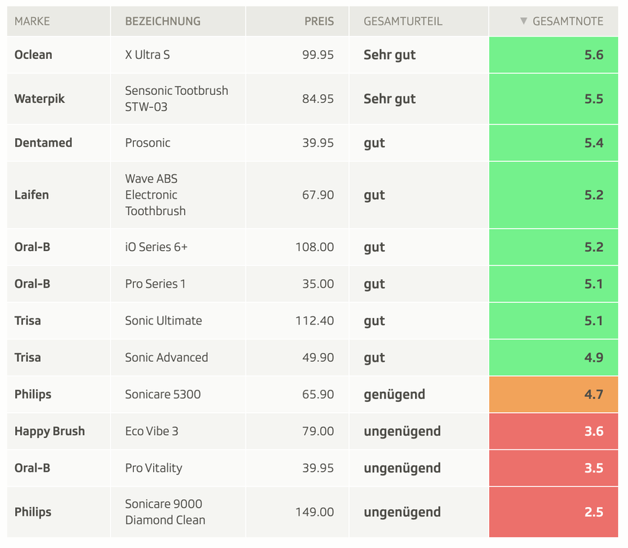The height and width of the screenshot is (548, 628).
Task: Click red 2.5 score for Diamond Clean
Action: tap(553, 512)
